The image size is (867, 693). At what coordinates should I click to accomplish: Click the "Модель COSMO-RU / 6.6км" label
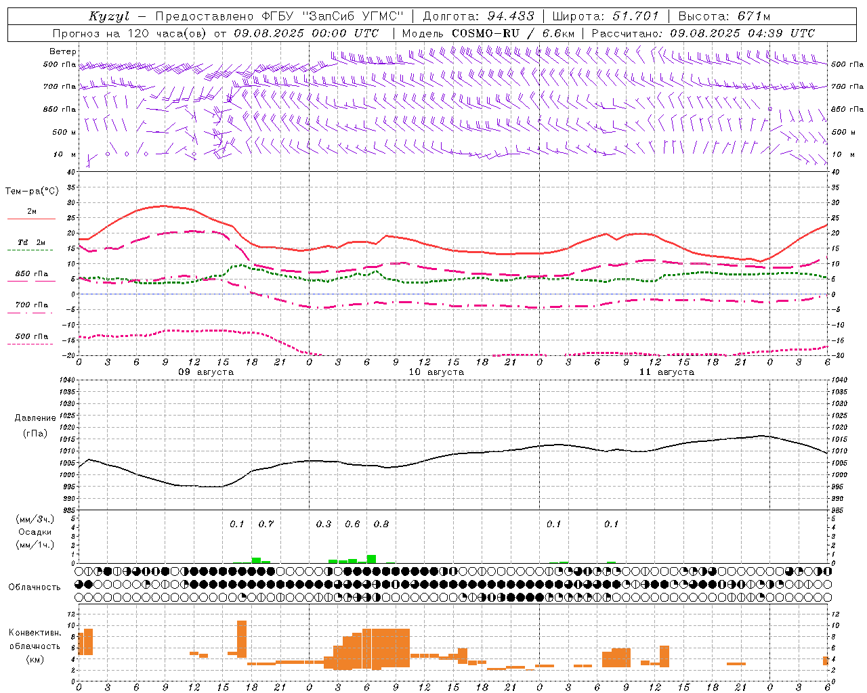click(x=488, y=33)
